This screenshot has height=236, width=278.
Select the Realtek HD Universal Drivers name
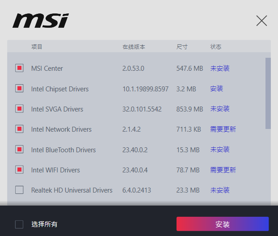[x=72, y=190]
